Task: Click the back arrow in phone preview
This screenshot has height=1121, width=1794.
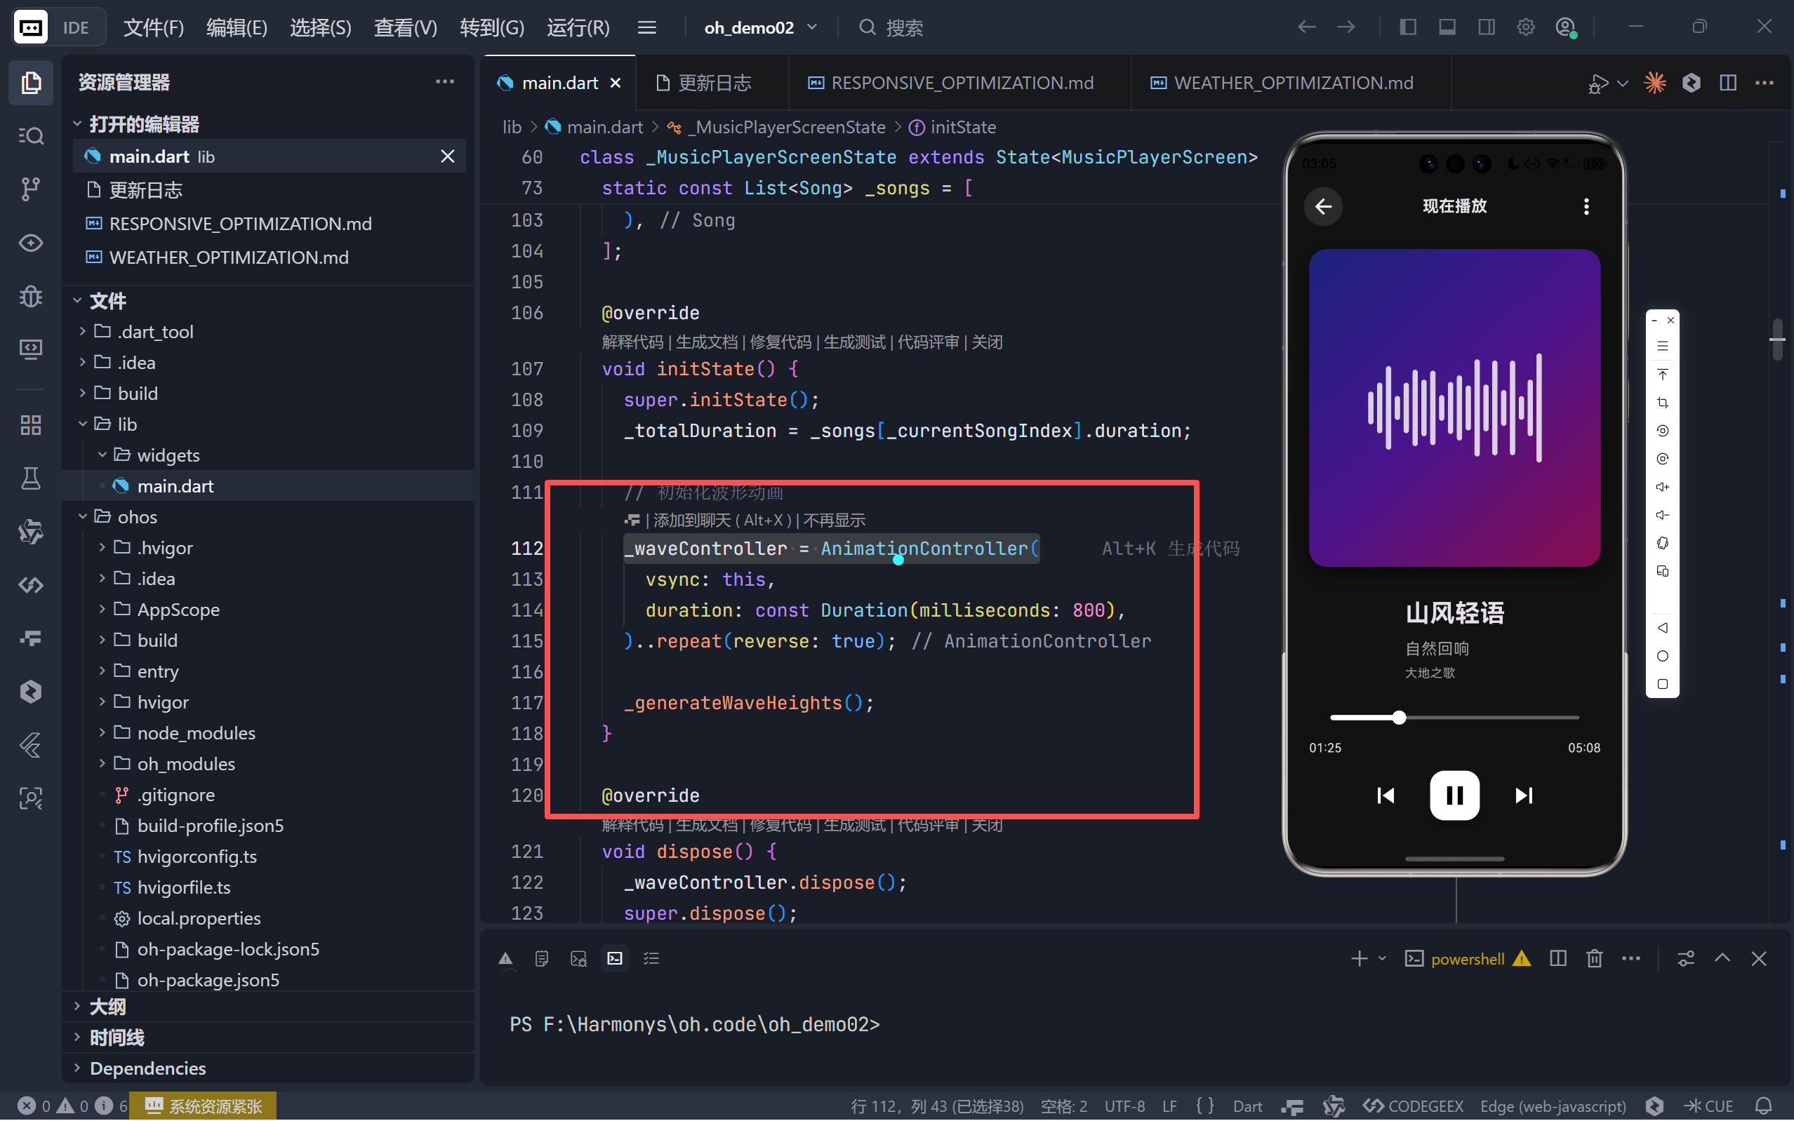Action: (1323, 206)
